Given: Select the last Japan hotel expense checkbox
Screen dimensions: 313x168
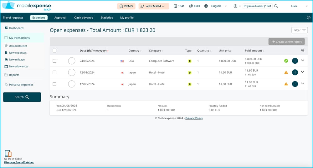Looking at the screenshot, I should (55, 84).
